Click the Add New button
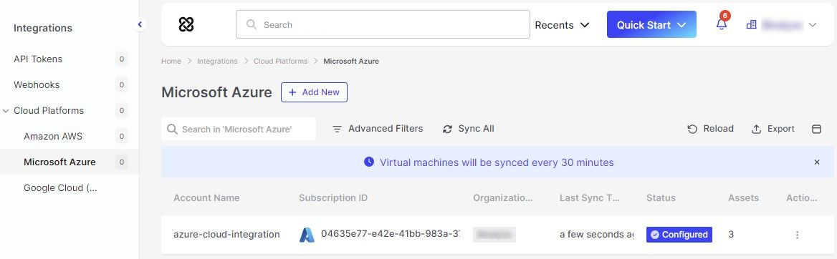837x259 pixels. pos(314,92)
